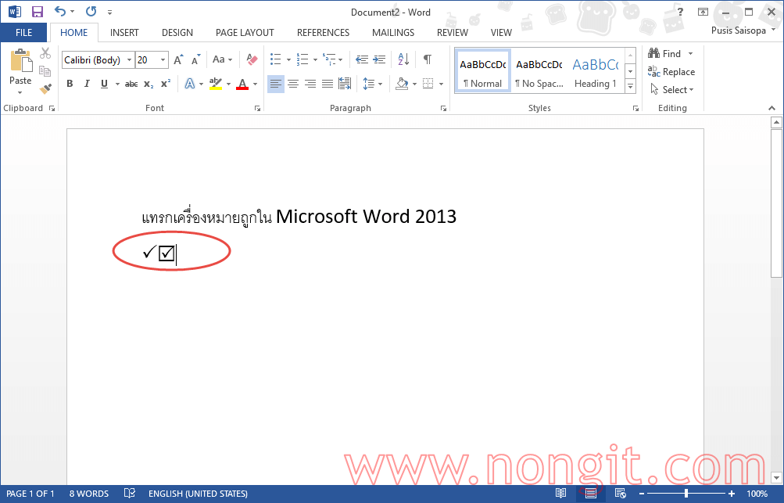Expand multilevel list dropdown
Viewport: 784px width, 503px height.
click(341, 60)
